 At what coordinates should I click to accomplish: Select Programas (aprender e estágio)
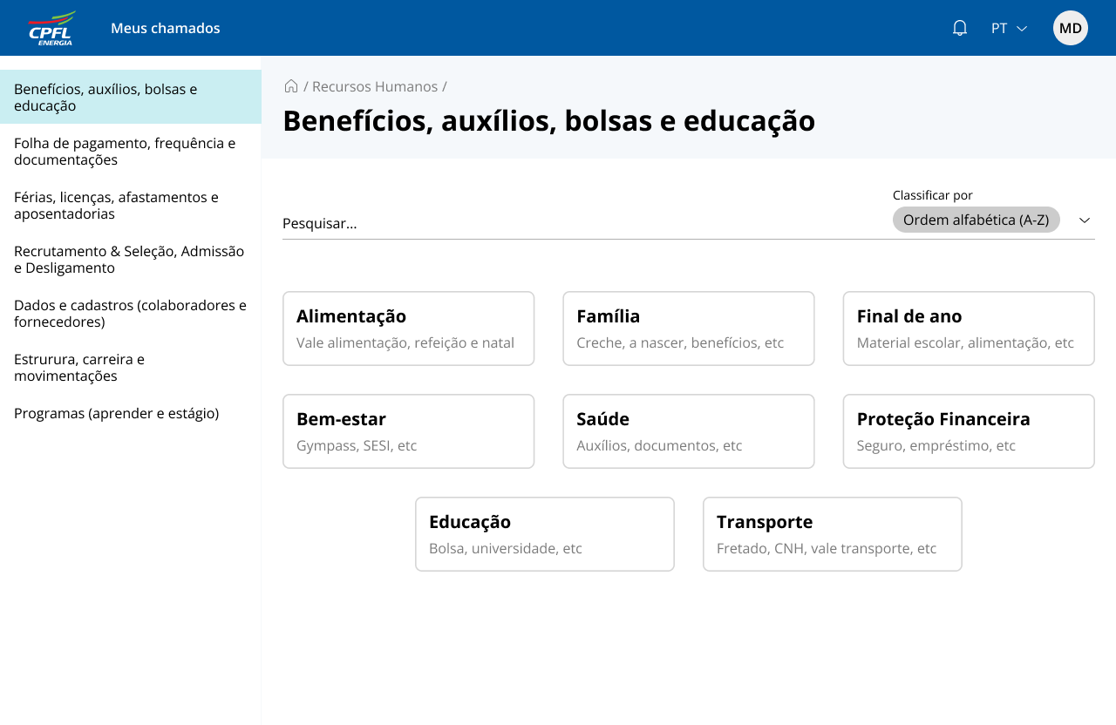131,413
